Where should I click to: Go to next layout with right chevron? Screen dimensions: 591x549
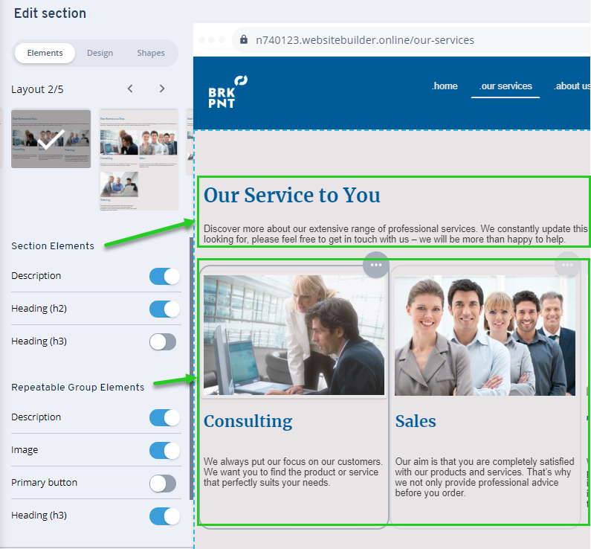tap(162, 89)
